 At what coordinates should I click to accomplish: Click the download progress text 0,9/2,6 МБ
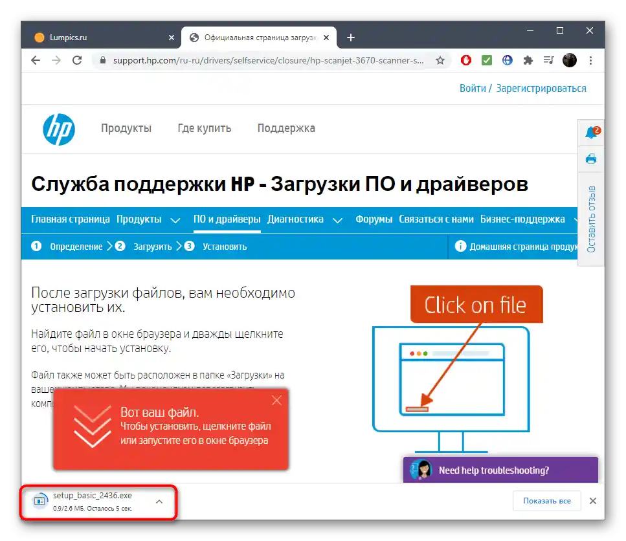point(92,508)
